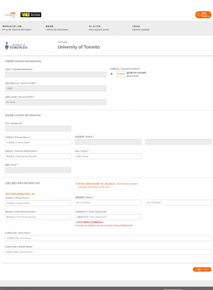
Task: Click the National Identification field
Action: click(x=38, y=156)
